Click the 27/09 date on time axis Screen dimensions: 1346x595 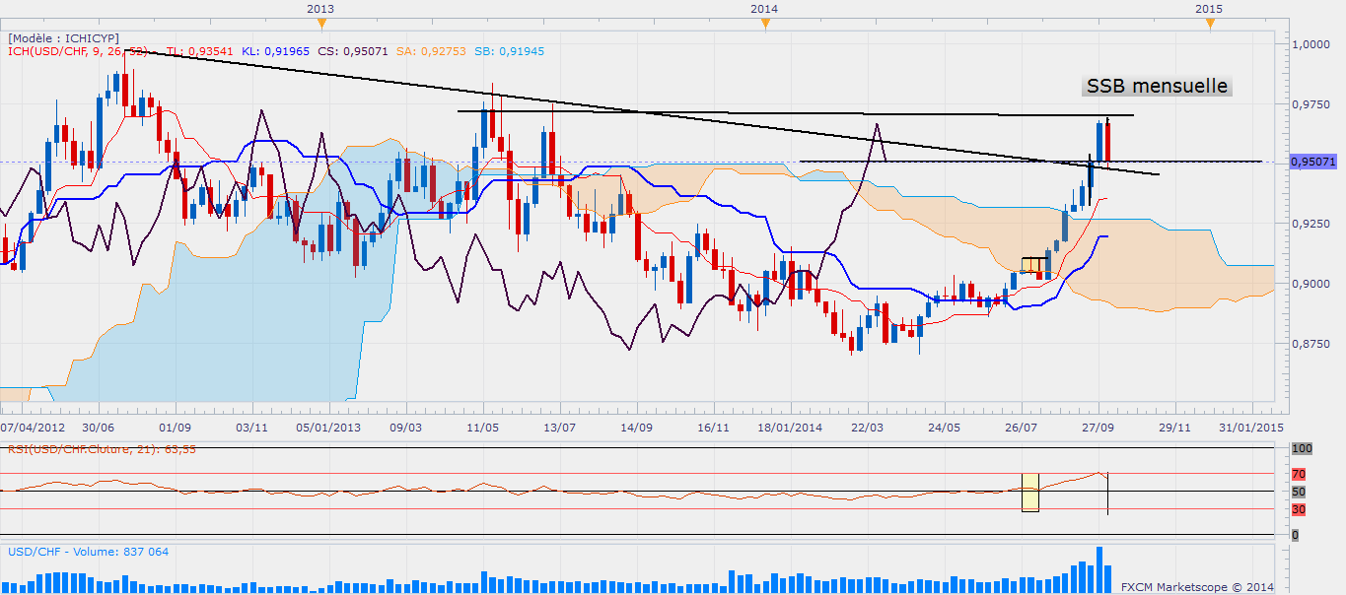(1098, 429)
